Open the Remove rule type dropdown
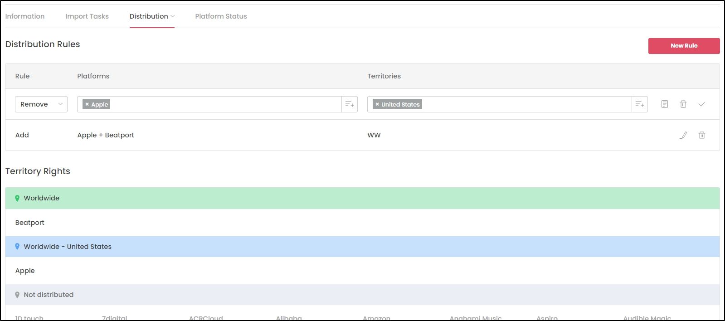This screenshot has width=725, height=321. pyautogui.click(x=41, y=104)
